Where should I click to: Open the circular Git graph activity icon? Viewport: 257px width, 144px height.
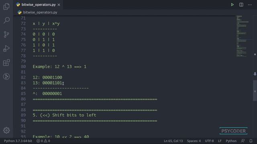[x=6, y=76]
